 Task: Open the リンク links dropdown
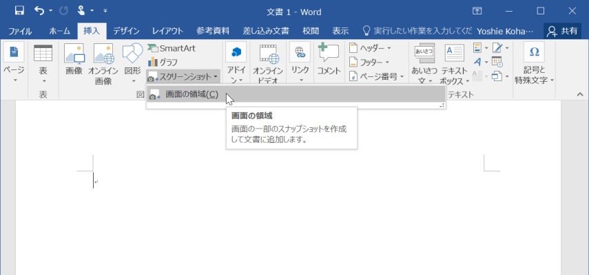click(x=300, y=63)
